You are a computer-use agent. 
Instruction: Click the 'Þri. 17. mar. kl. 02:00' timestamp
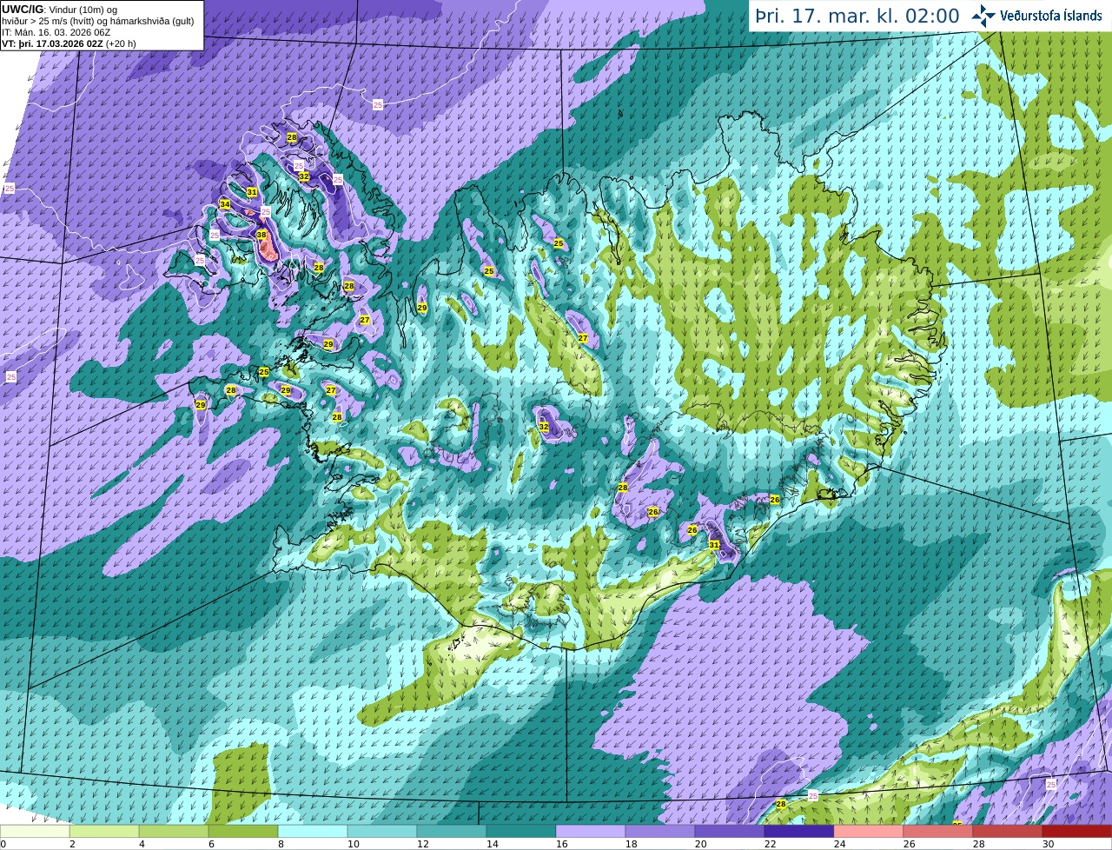(857, 16)
